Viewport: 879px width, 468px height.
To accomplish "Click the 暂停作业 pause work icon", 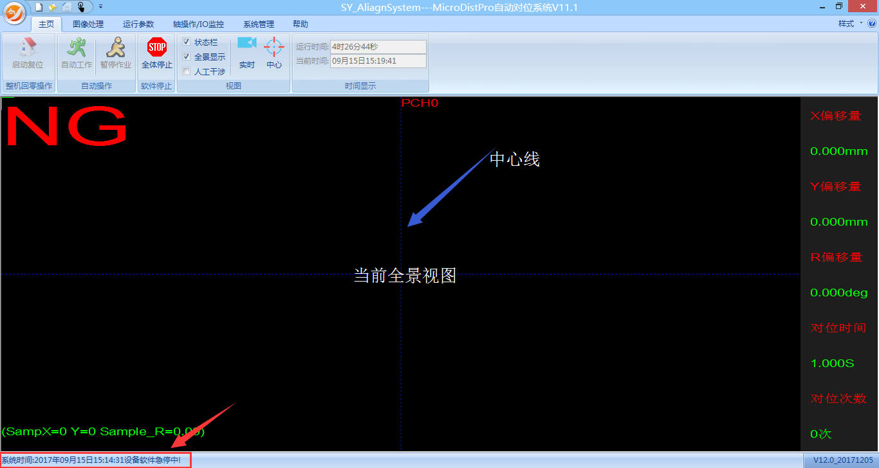I will (x=116, y=48).
